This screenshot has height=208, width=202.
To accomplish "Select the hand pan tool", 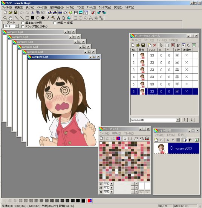I will click(10, 18).
